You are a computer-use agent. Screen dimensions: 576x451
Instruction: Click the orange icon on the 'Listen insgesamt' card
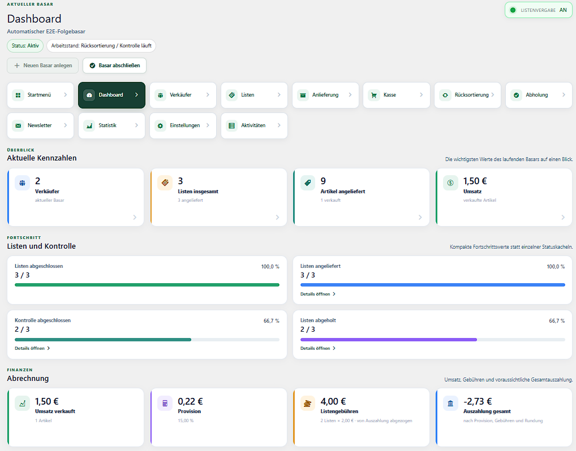(165, 183)
